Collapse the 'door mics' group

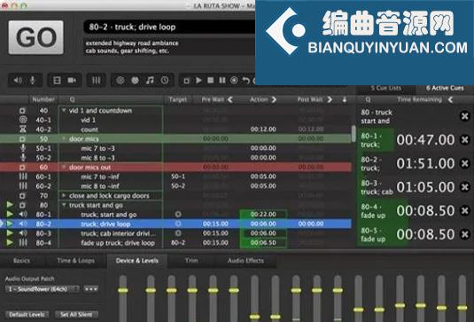[x=64, y=139]
